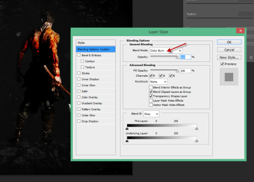Click Underlying Layer white slider handle

coord(197,141)
